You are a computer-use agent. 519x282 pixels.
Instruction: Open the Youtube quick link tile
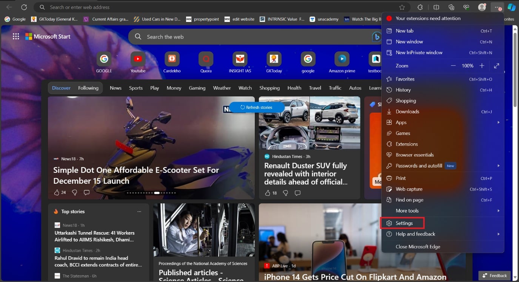138,62
